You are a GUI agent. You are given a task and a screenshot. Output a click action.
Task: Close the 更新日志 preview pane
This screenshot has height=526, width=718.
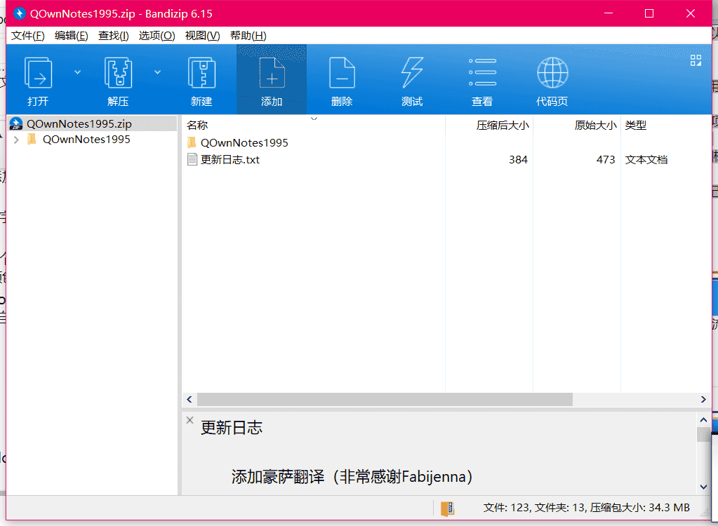pyautogui.click(x=190, y=420)
